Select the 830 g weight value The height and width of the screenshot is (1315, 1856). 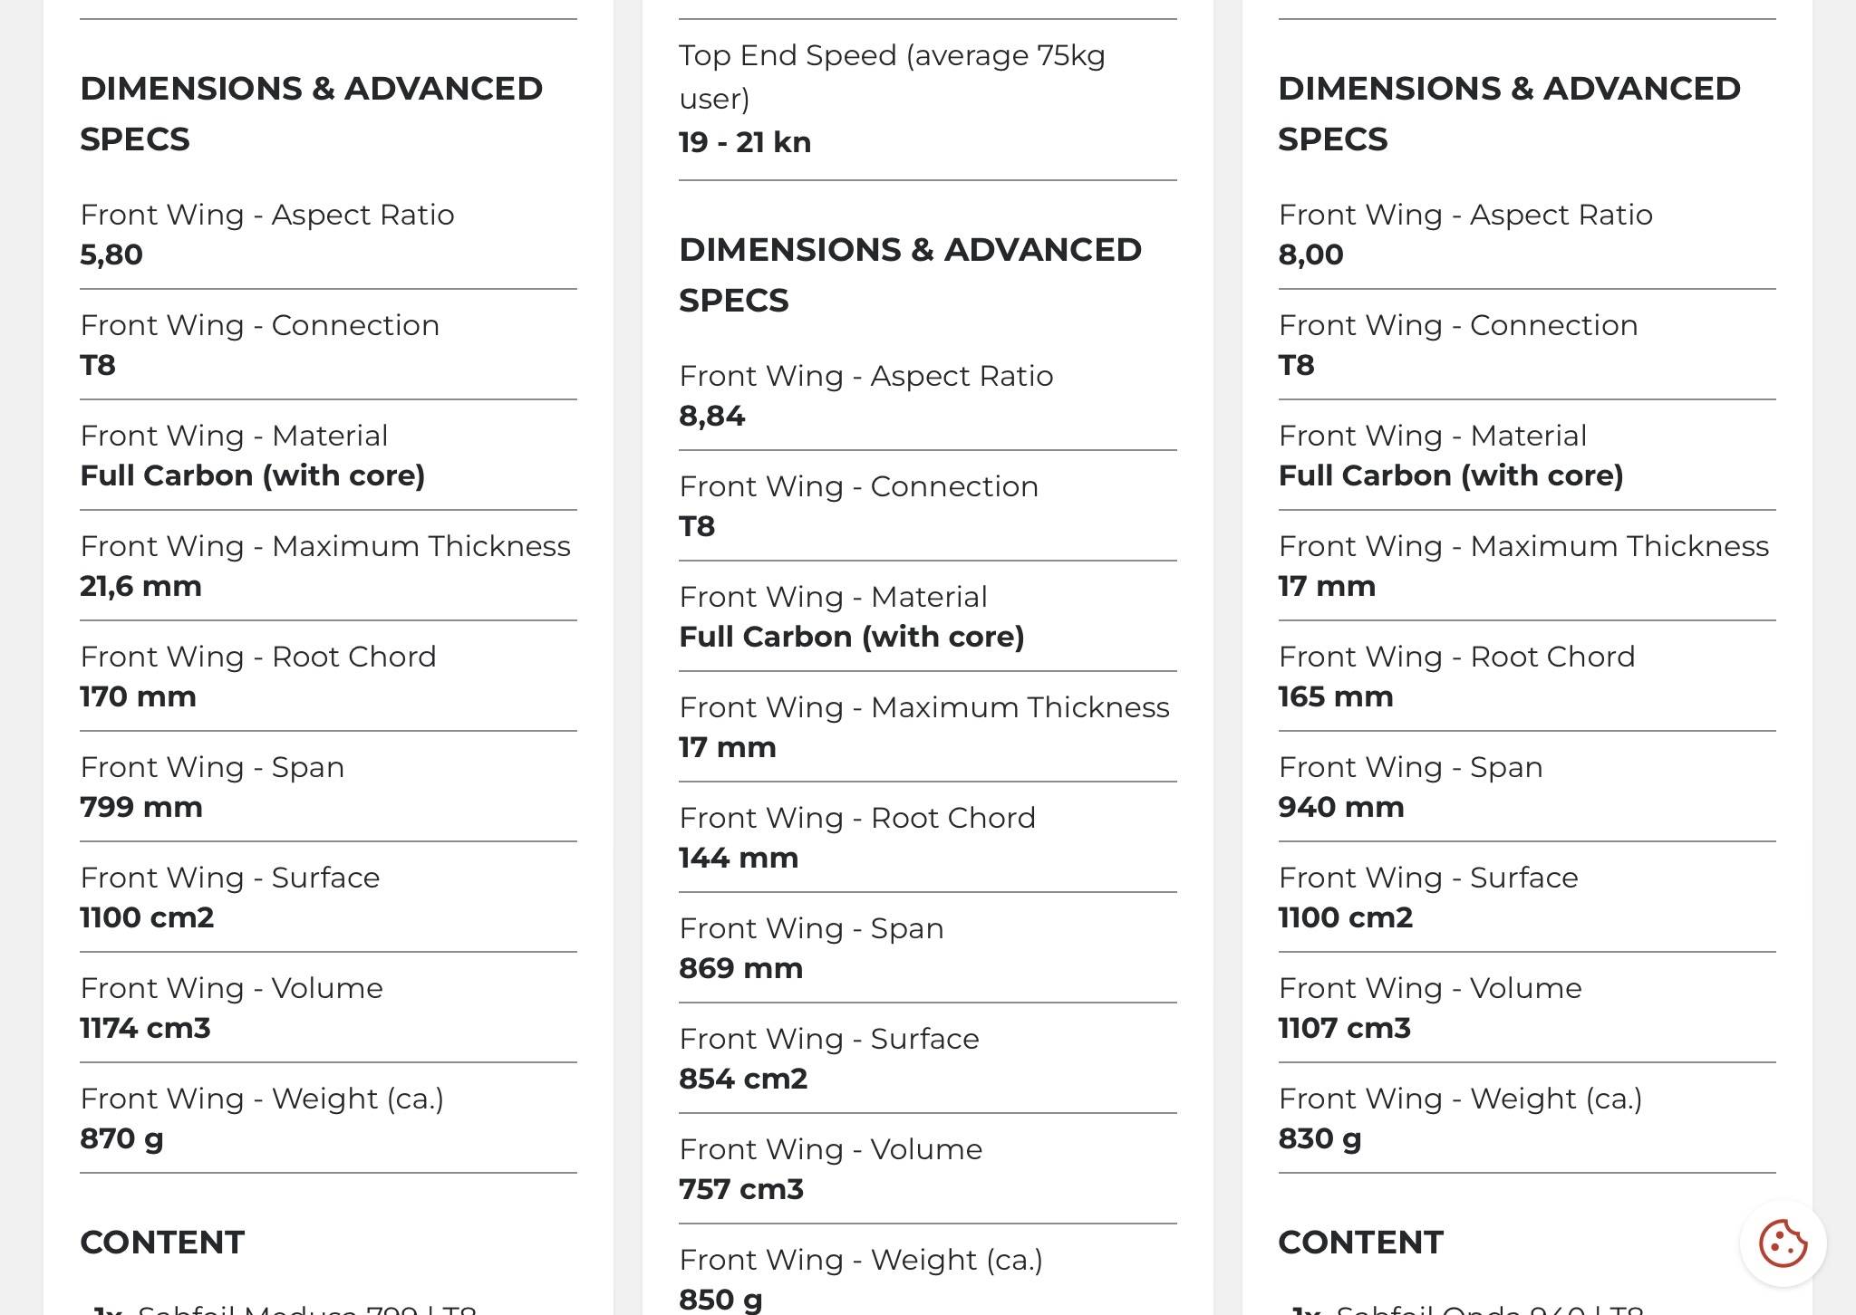pos(1319,1138)
